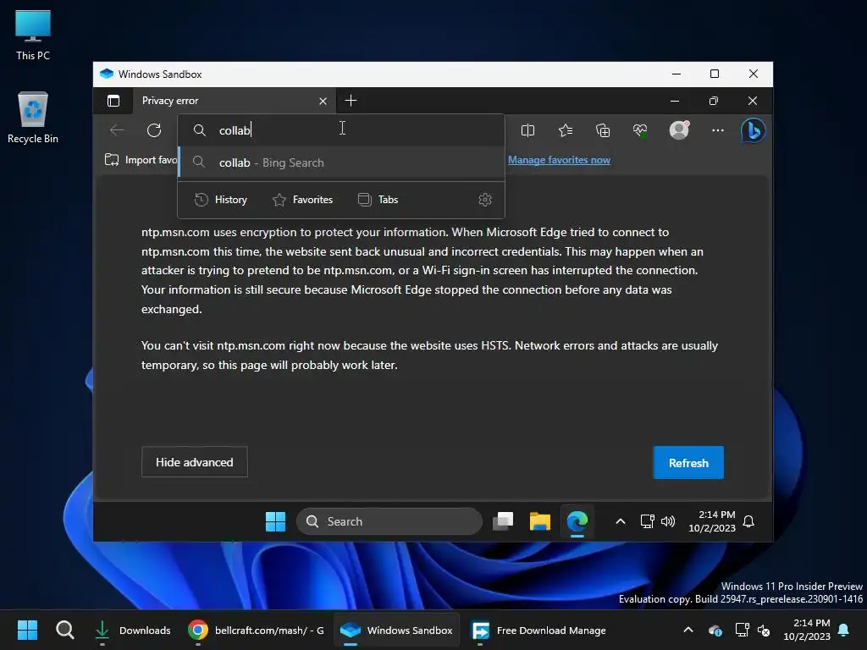Open the Edge profile avatar

tap(679, 130)
